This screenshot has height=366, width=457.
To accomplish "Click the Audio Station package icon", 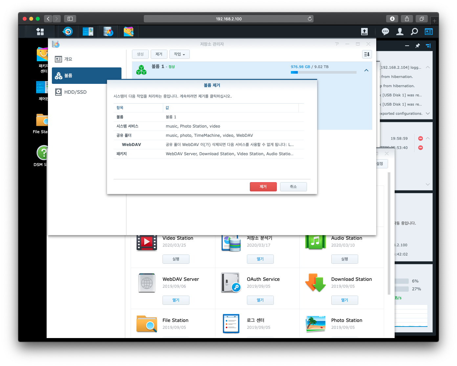I will point(316,243).
